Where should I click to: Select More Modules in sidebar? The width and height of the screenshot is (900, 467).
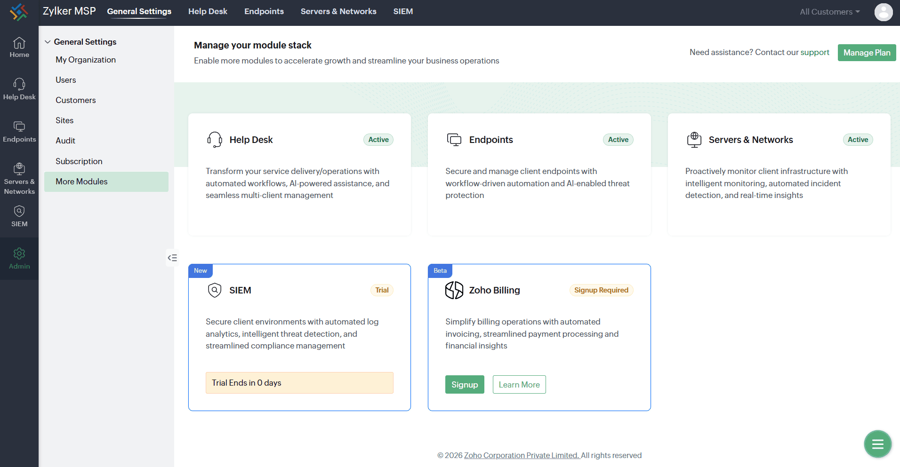(x=106, y=182)
